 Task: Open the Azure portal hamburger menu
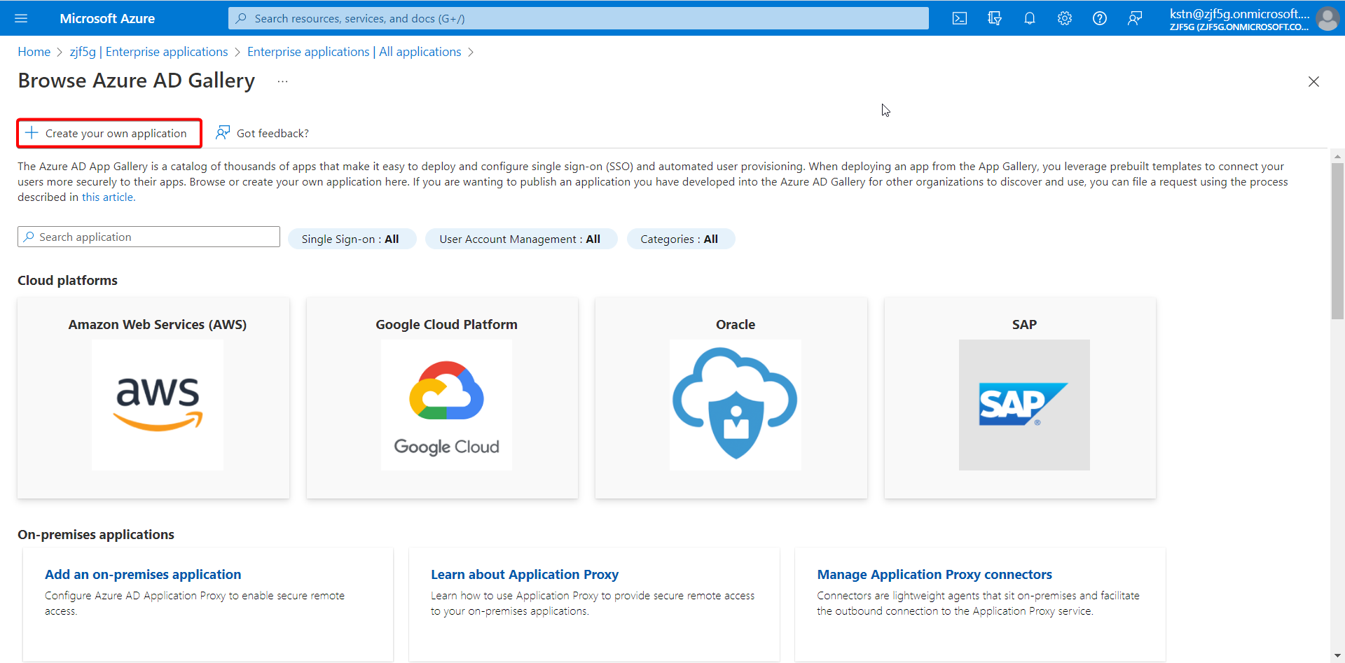tap(21, 18)
